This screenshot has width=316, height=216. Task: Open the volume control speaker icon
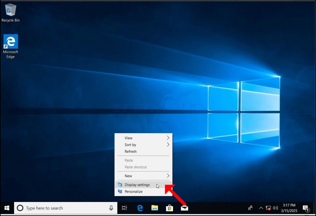click(x=275, y=208)
